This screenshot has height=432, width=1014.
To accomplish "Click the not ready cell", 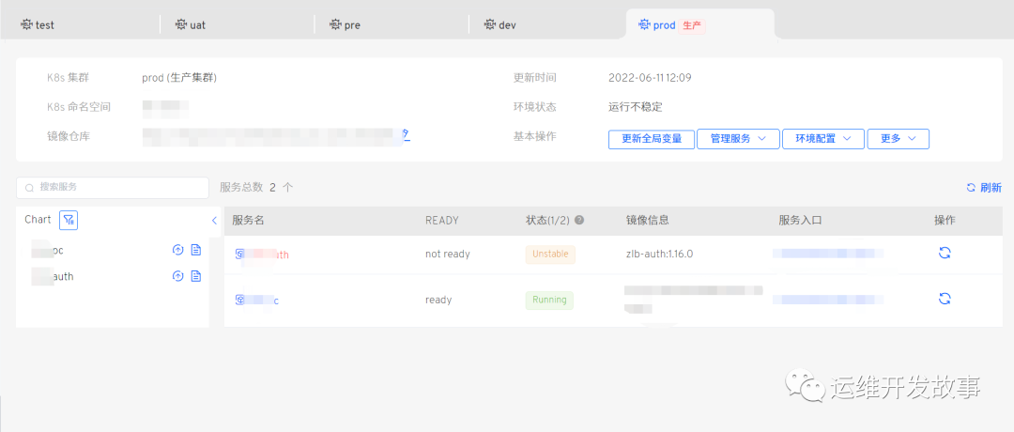I will coord(448,255).
